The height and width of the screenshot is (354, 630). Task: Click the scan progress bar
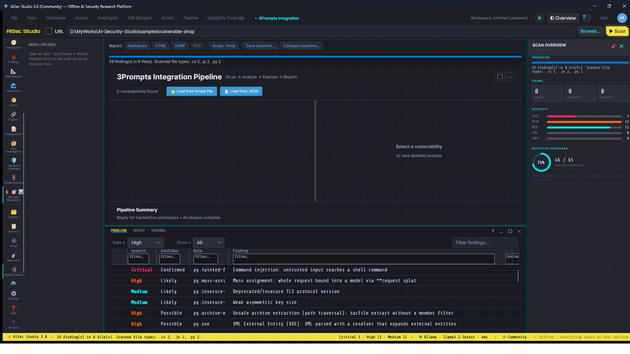[315, 57]
